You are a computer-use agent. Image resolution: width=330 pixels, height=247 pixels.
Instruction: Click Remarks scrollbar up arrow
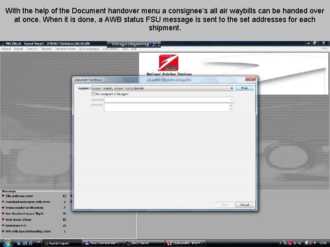click(x=231, y=105)
